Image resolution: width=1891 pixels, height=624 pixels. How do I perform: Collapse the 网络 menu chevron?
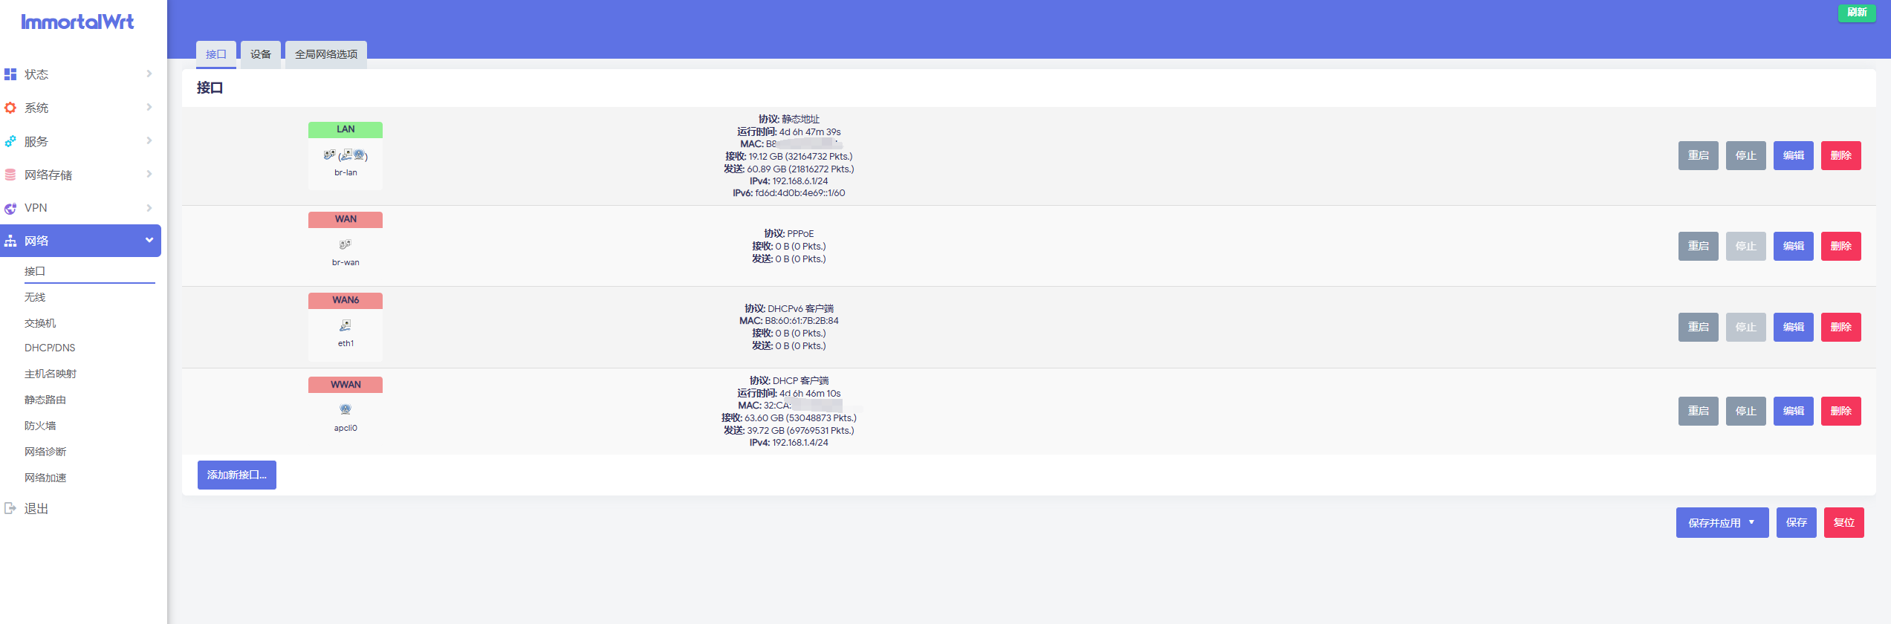tap(149, 240)
